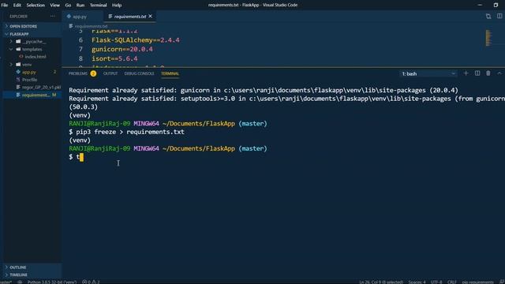The height and width of the screenshot is (284, 505).
Task: Open errors and warnings count in status bar
Action: pos(91,282)
